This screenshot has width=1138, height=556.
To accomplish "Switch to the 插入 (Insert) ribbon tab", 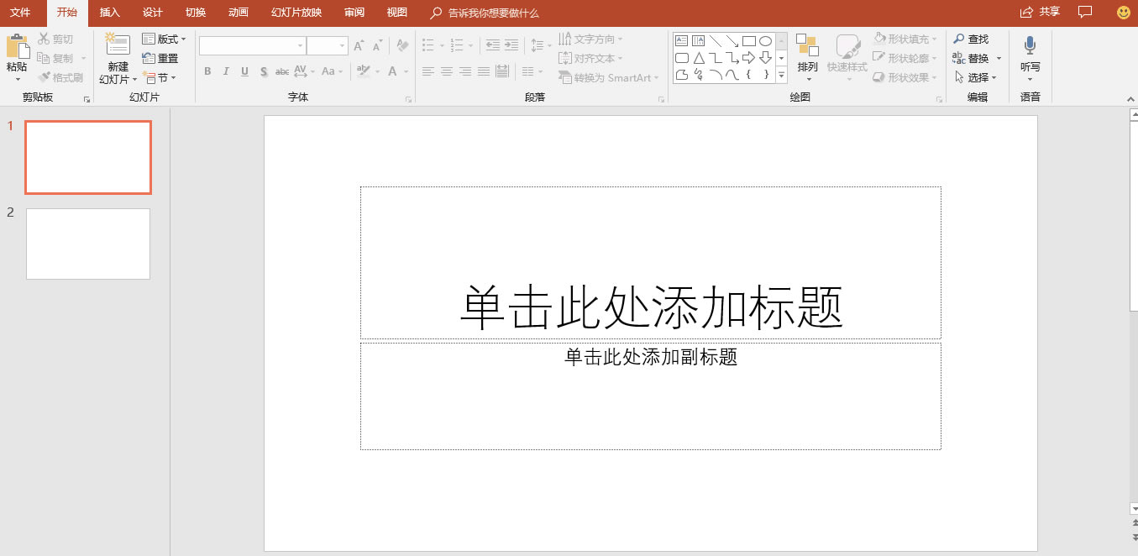I will 109,13.
